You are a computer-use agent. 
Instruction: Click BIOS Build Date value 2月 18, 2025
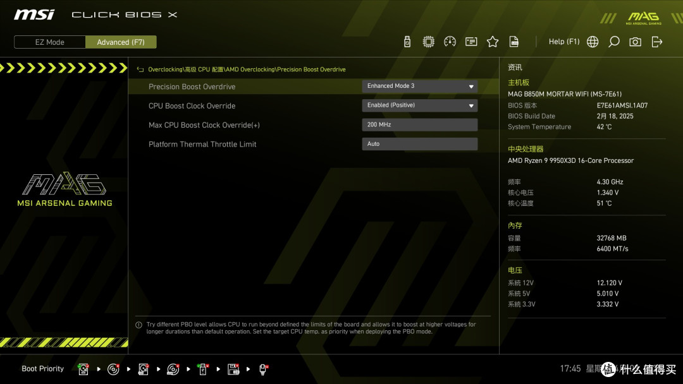[615, 116]
